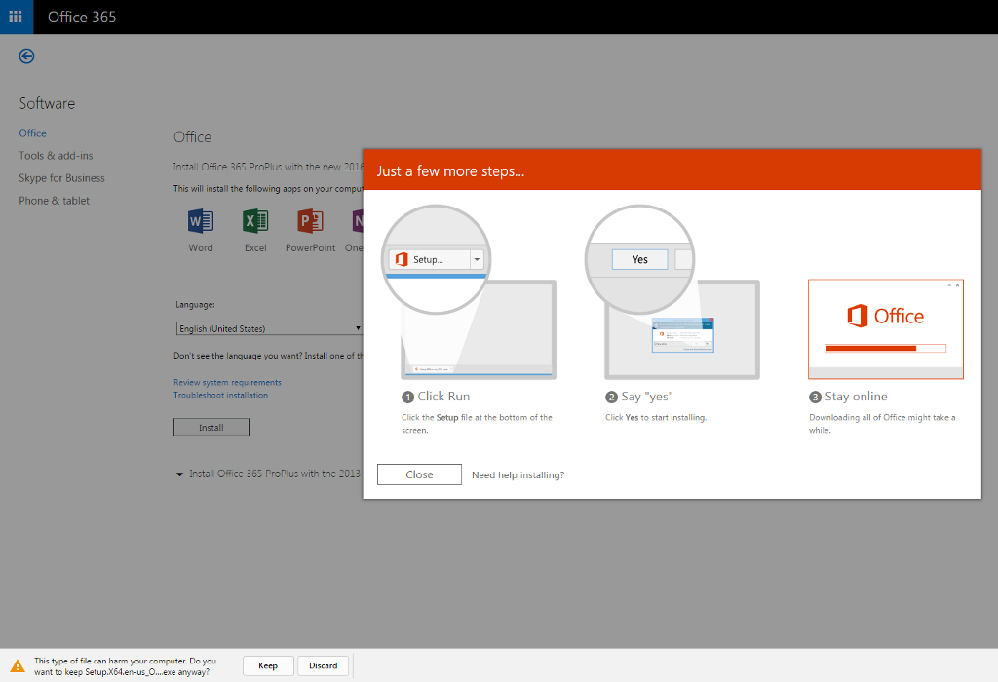Open the Setup dropdown arrow in illustration
The image size is (998, 682).
click(x=477, y=259)
